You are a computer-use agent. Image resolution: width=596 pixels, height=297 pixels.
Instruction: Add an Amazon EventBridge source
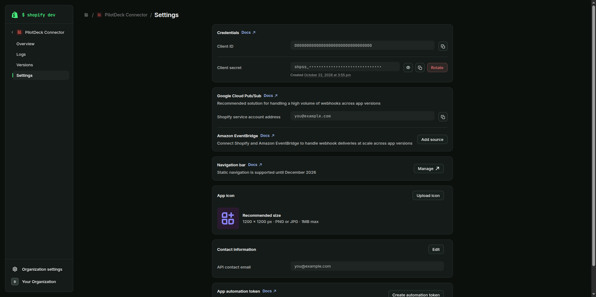(x=432, y=139)
